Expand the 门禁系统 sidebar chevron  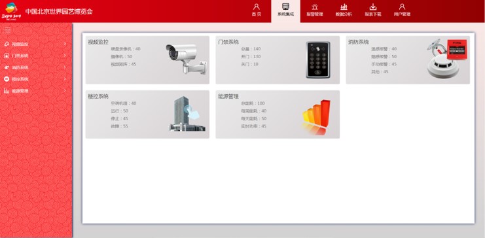65,56
